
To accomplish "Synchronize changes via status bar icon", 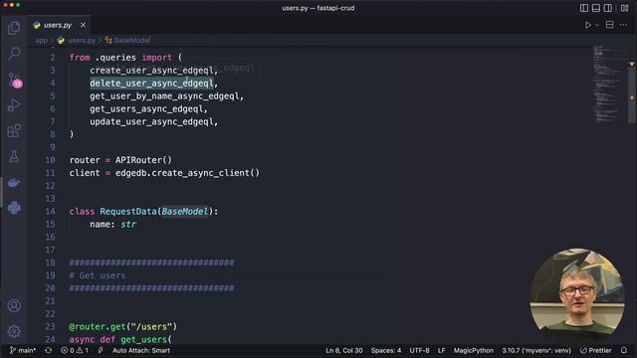I will (x=49, y=351).
